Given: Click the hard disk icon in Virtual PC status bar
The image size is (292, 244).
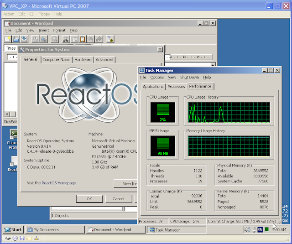Looking at the screenshot, I should tap(8, 238).
